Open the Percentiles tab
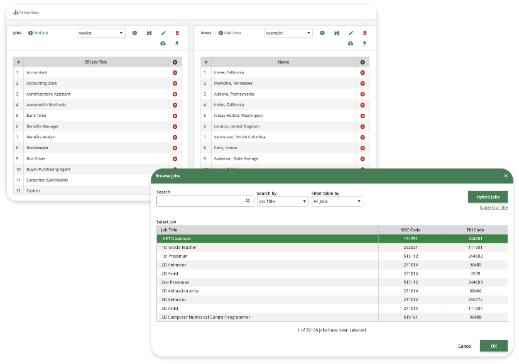Image resolution: width=519 pixels, height=364 pixels. coord(26,12)
